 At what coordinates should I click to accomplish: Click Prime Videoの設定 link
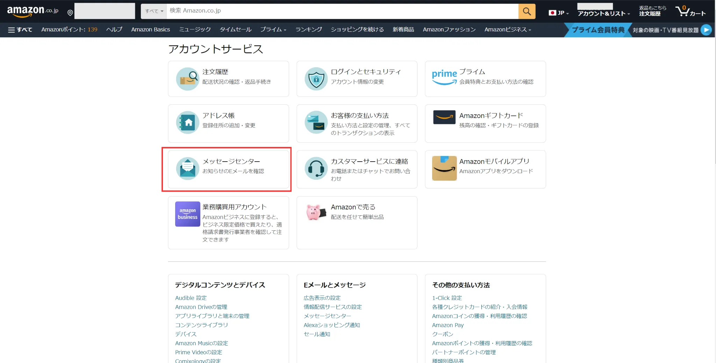coord(199,353)
